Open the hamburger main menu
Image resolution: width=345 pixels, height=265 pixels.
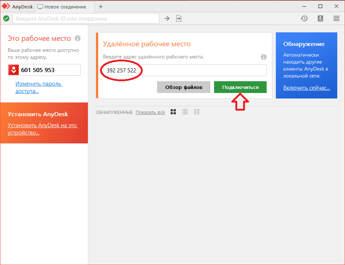(336, 18)
